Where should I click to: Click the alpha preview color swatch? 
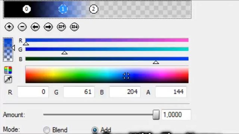(8, 50)
